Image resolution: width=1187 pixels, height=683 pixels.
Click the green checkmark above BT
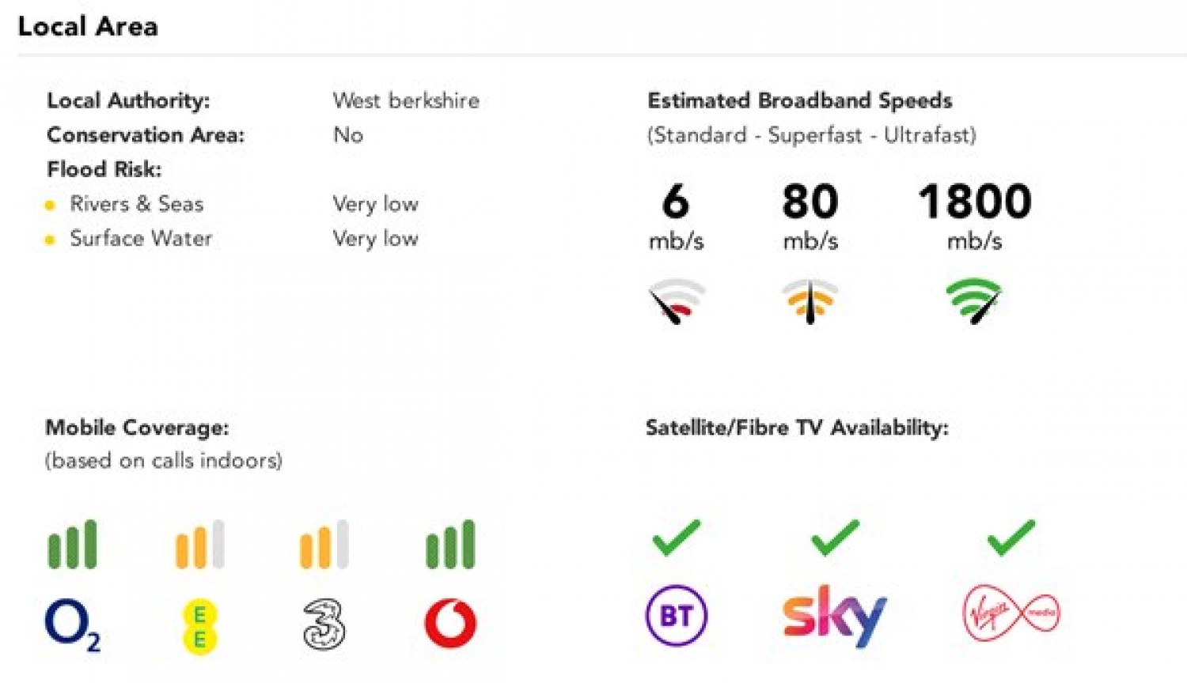[x=677, y=538]
